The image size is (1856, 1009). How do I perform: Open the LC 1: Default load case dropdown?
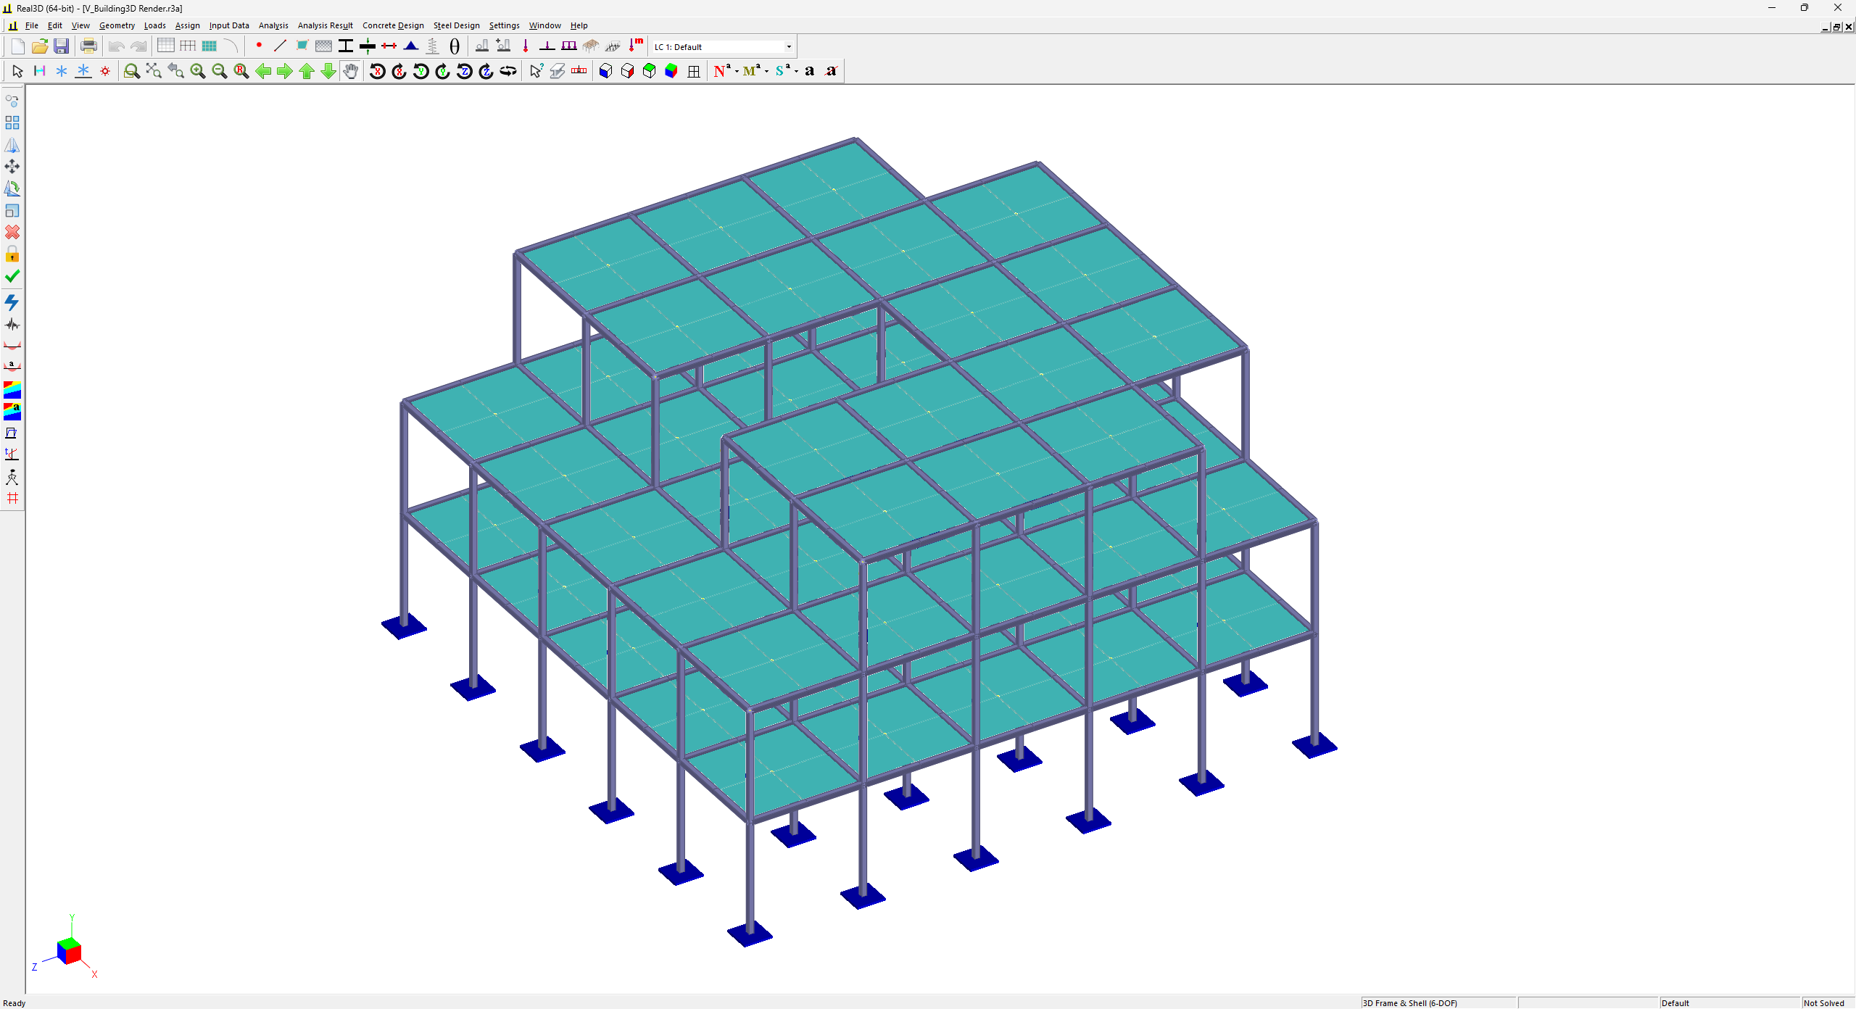pyautogui.click(x=789, y=47)
